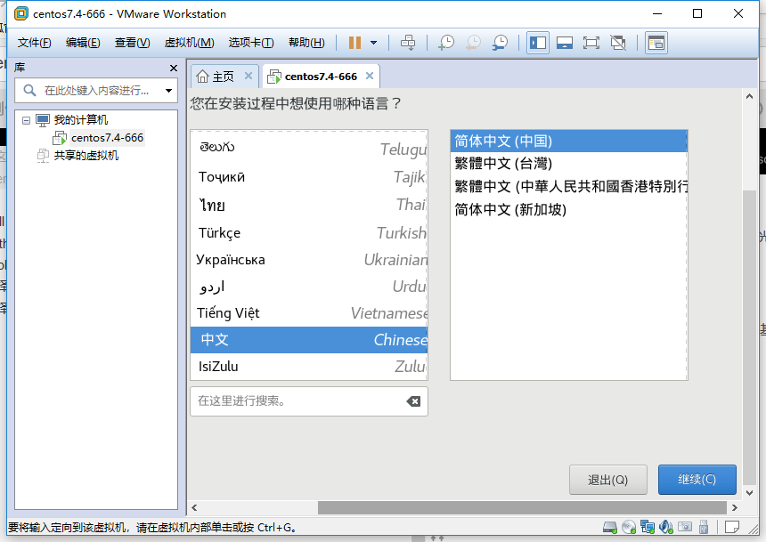766x542 pixels.
Task: Select Tajik in the language list
Action: tap(309, 176)
